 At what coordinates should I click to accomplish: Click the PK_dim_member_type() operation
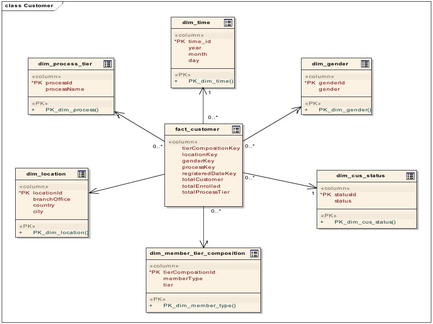pyautogui.click(x=200, y=306)
